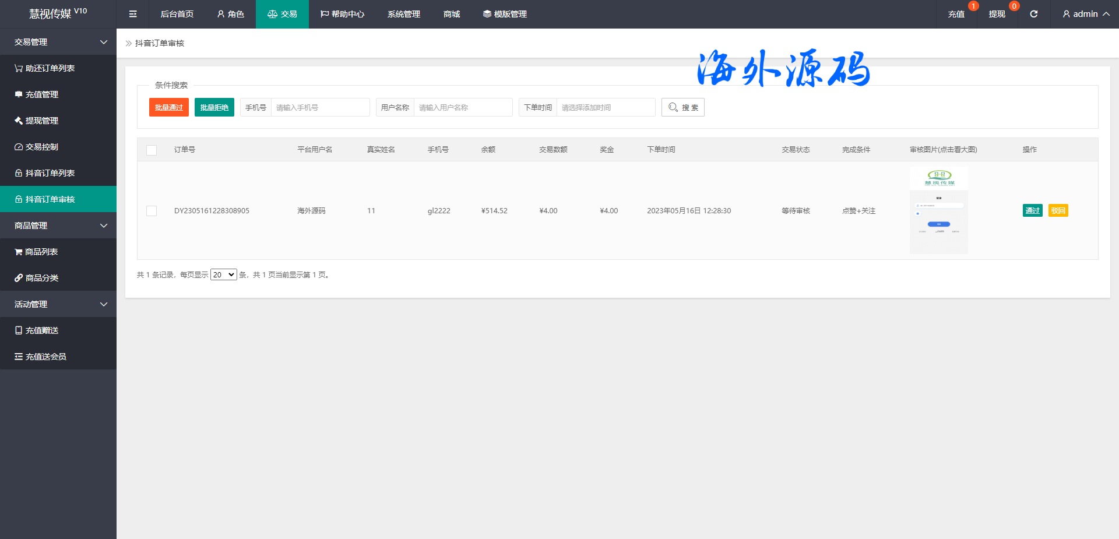Click the sidebar collapse hamburger icon
This screenshot has width=1119, height=539.
(133, 14)
